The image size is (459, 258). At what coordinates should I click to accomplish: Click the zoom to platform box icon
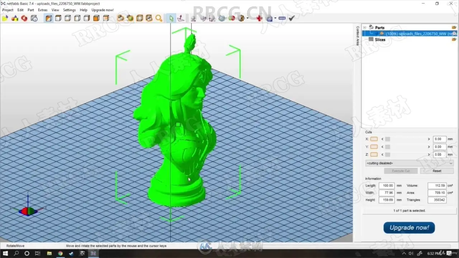pyautogui.click(x=139, y=18)
